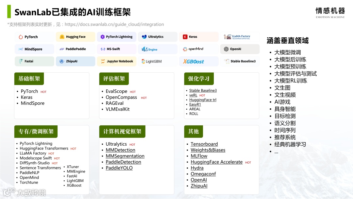Click the PyTorch Lightning purple logo
The image size is (353, 199).
pos(102,37)
